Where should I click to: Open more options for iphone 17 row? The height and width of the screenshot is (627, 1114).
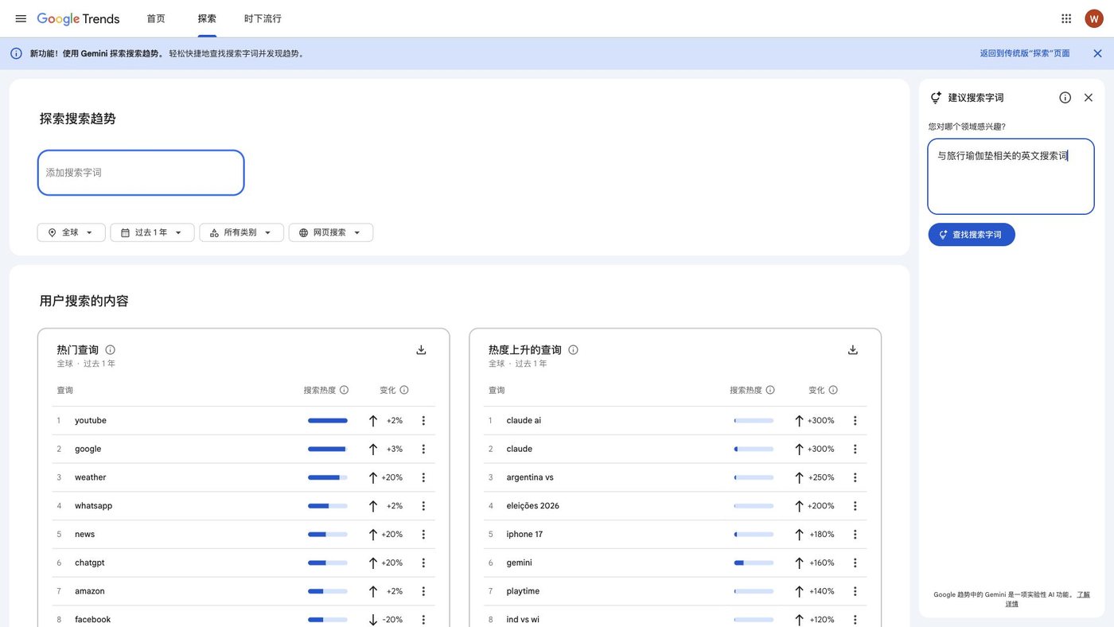pos(855,534)
